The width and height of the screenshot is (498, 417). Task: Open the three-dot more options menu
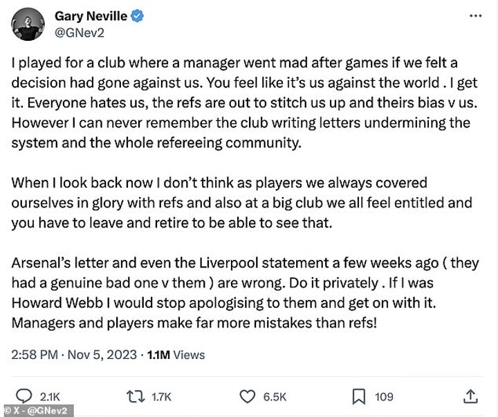(x=475, y=15)
